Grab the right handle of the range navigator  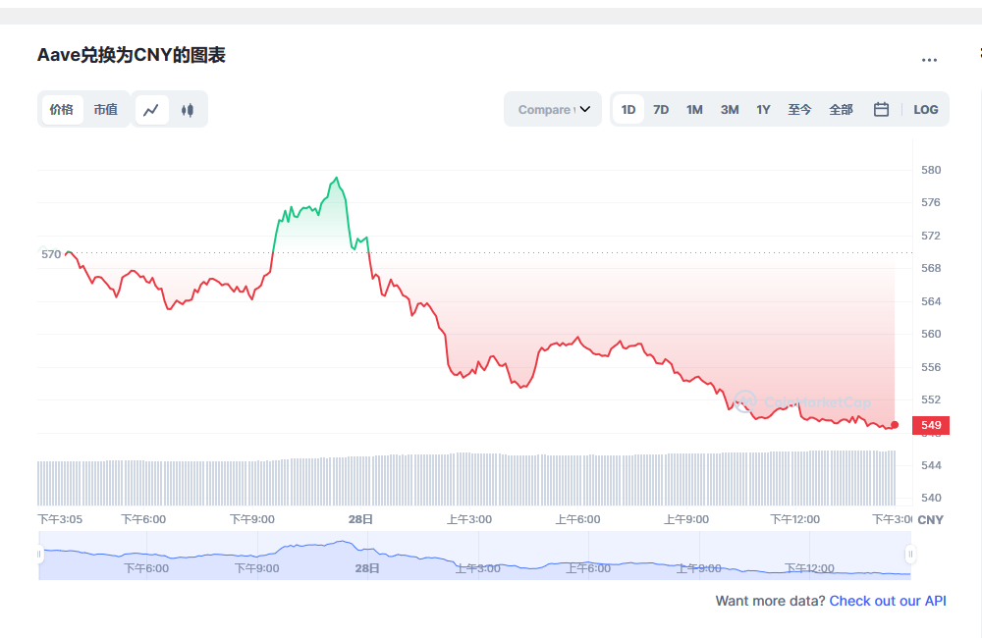pos(910,555)
